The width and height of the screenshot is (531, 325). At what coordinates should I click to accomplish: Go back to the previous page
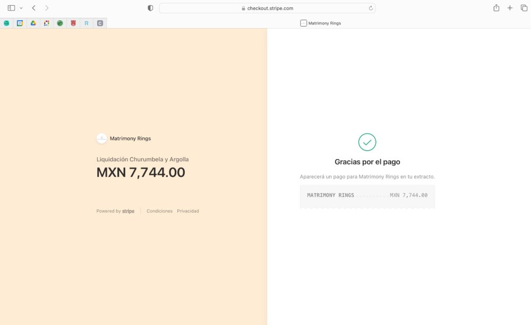pos(33,8)
